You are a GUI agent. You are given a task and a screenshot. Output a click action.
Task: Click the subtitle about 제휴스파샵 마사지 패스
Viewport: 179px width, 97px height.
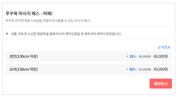(x=48, y=21)
